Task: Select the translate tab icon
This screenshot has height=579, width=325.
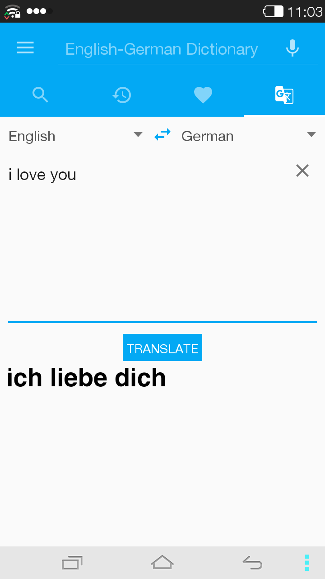Action: click(x=284, y=95)
